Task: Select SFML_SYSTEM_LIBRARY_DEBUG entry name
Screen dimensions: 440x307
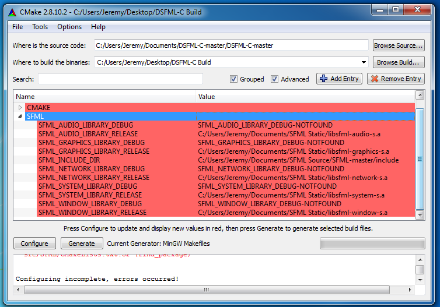Action: point(88,186)
